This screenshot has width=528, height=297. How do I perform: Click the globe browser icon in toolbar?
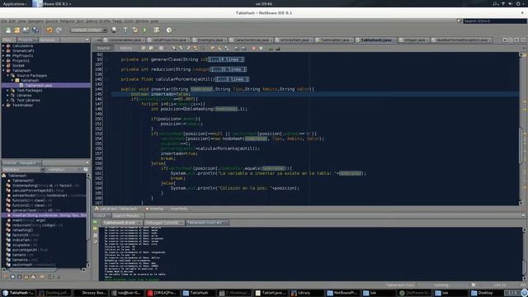click(114, 31)
